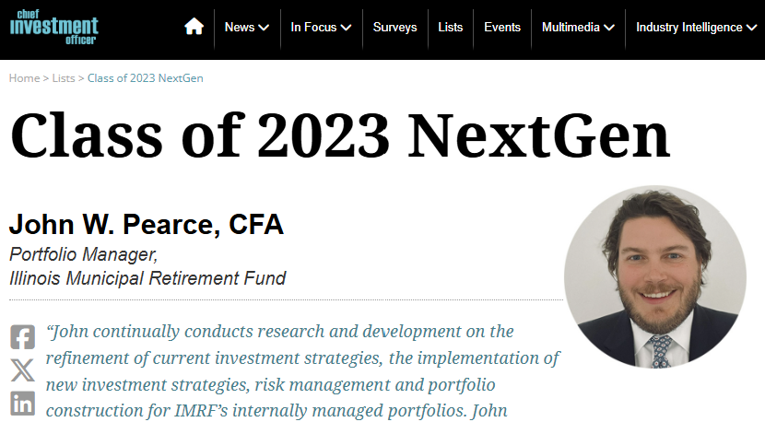Expand the Multimedia dropdown arrow

tap(609, 28)
